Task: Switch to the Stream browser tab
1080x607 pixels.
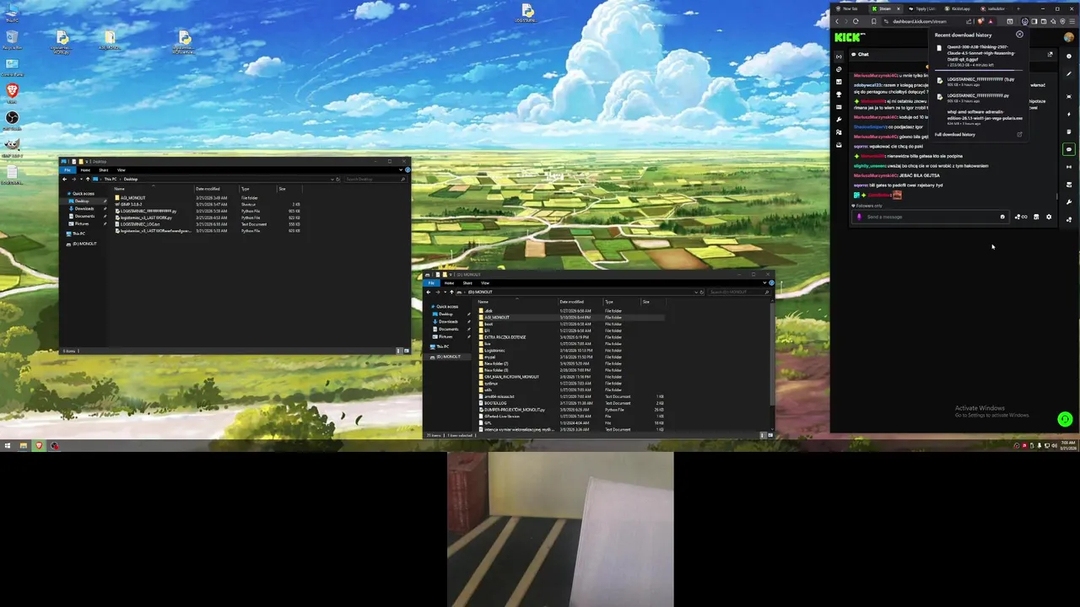Action: click(x=884, y=8)
